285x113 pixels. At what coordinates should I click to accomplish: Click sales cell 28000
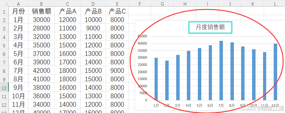pos(41,28)
